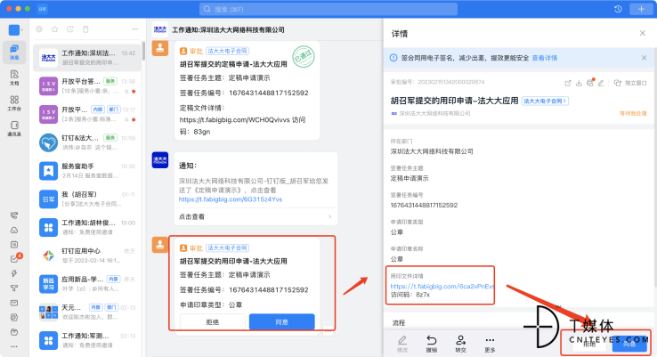Image resolution: width=657 pixels, height=357 pixels.
Task: Click the T-shaped icon in sidebar
Action: pyautogui.click(x=14, y=288)
